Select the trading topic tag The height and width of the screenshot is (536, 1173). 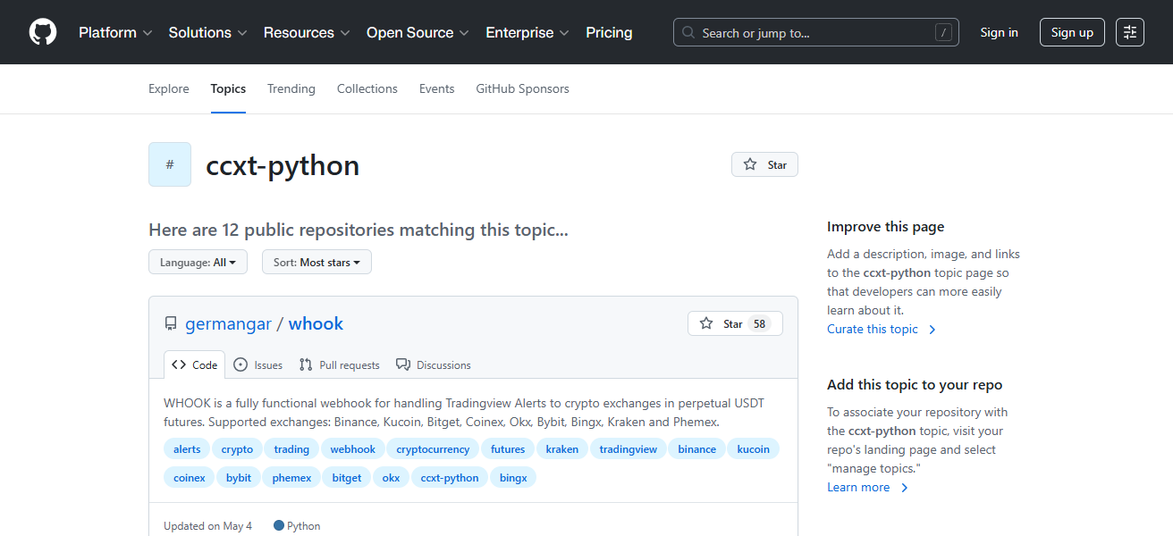291,448
